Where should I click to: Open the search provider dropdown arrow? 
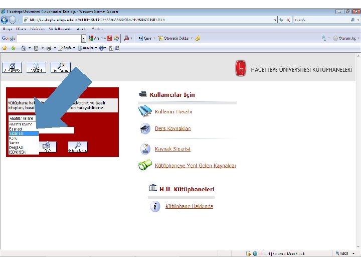(x=358, y=20)
